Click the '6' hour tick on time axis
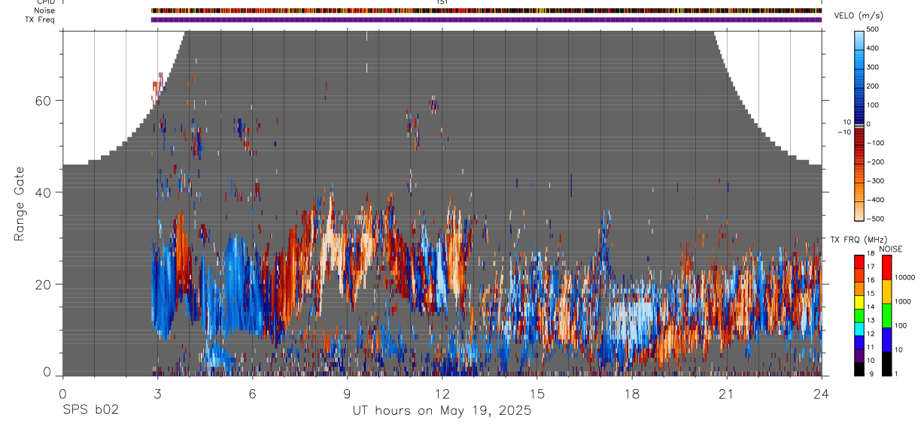This screenshot has width=924, height=426. tap(252, 393)
